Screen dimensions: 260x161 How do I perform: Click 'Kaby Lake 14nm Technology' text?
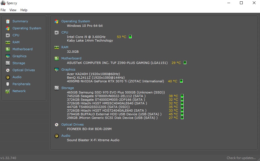(90, 40)
